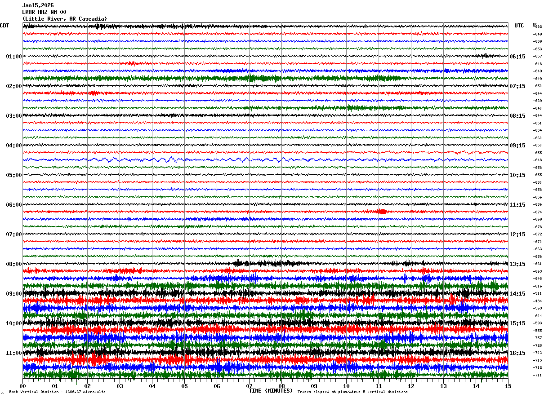Select the 04:00 CDT row label
The image size is (544, 398).
pos(14,146)
